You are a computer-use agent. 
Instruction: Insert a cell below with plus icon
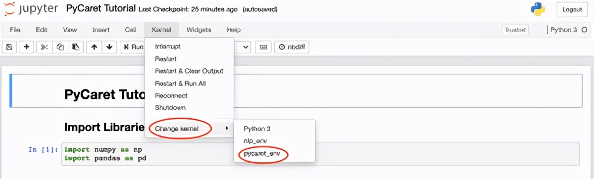[x=26, y=47]
